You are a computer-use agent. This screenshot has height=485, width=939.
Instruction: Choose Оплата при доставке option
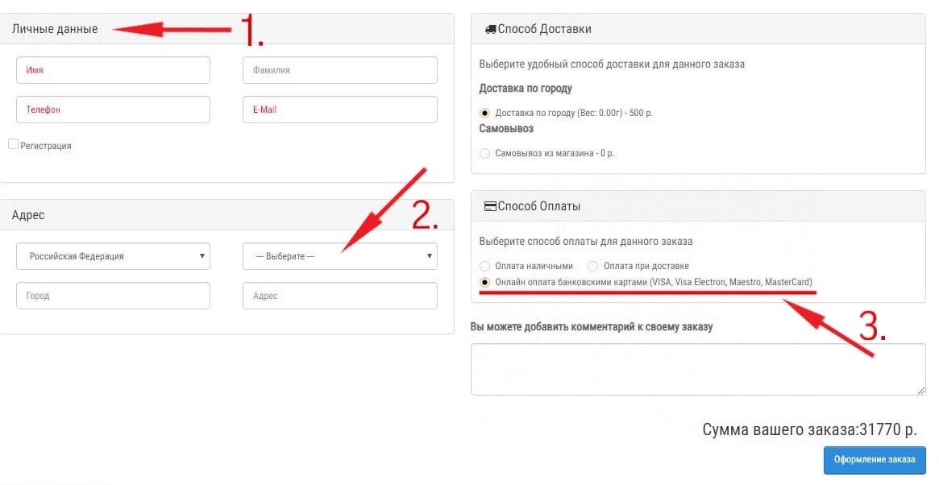point(593,266)
